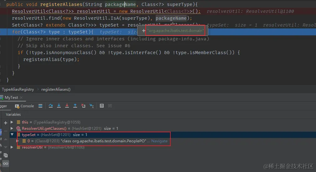
Task: Click packageName in the method signature
Action: [x=120, y=4]
